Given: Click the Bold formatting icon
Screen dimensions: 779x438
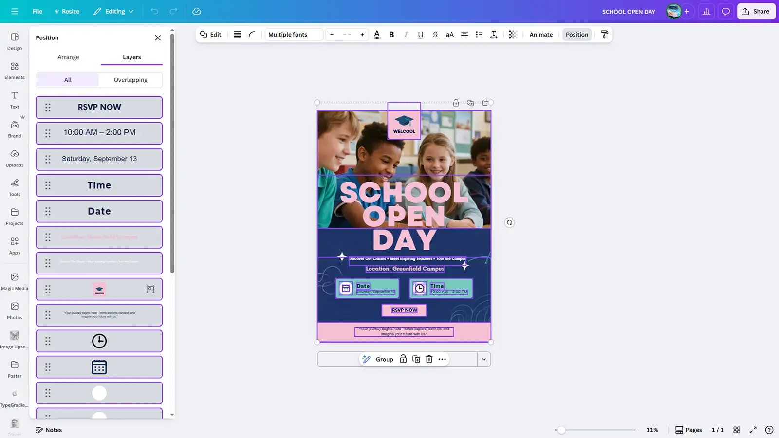Looking at the screenshot, I should [391, 35].
